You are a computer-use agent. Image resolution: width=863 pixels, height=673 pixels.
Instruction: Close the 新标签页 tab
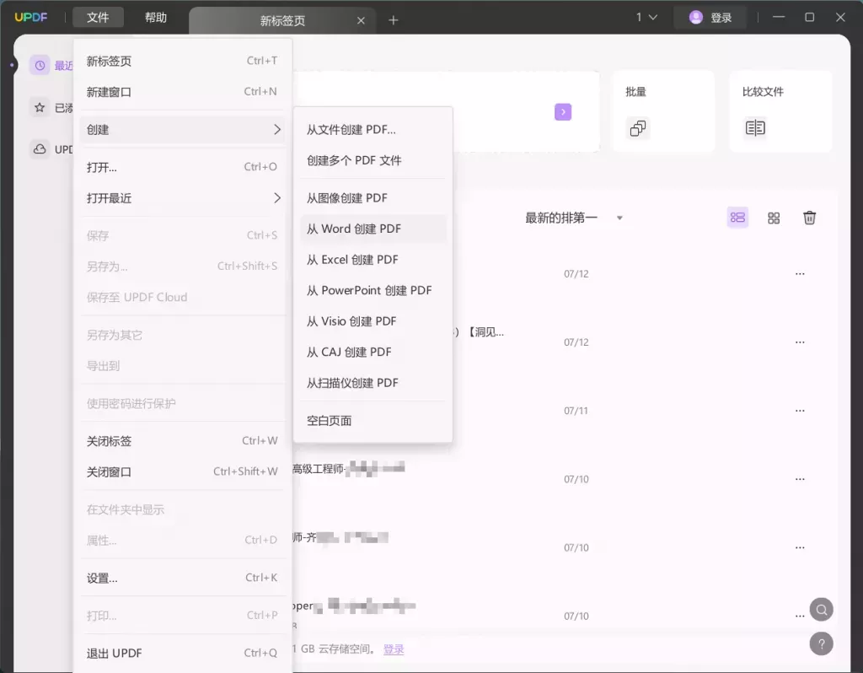(361, 20)
